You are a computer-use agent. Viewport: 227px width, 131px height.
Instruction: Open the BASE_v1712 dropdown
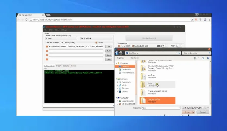click(96, 38)
